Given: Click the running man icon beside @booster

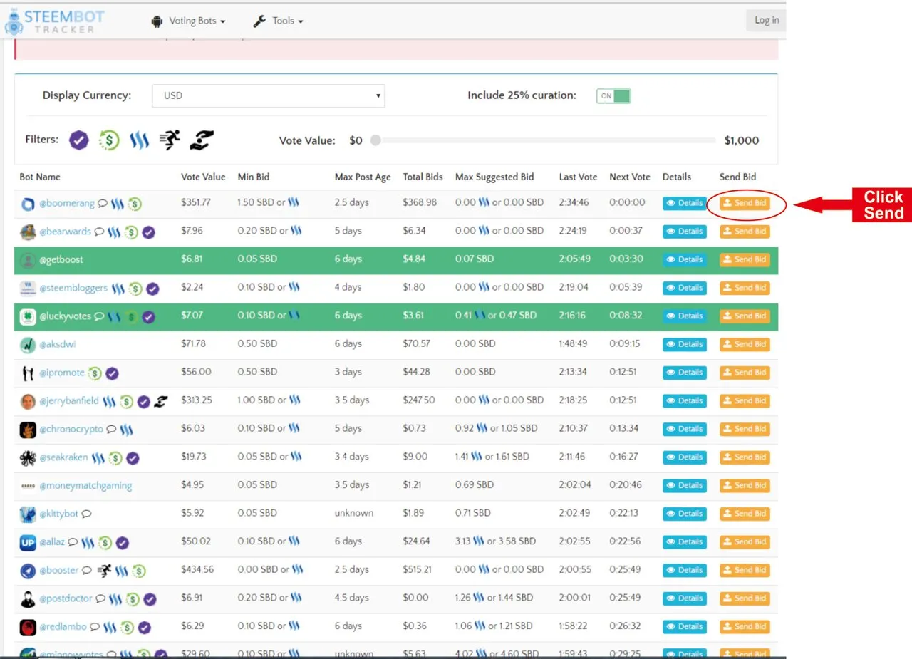Looking at the screenshot, I should tap(104, 570).
